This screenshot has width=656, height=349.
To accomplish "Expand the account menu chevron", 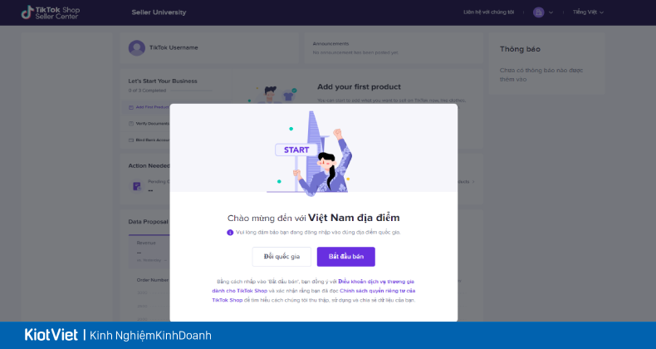I will coord(551,12).
